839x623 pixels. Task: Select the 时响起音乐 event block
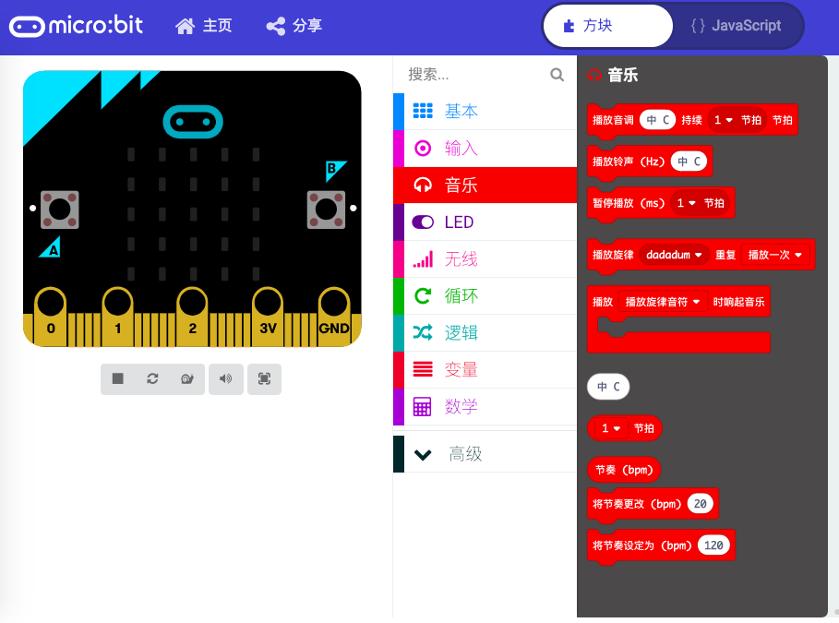pyautogui.click(x=738, y=302)
